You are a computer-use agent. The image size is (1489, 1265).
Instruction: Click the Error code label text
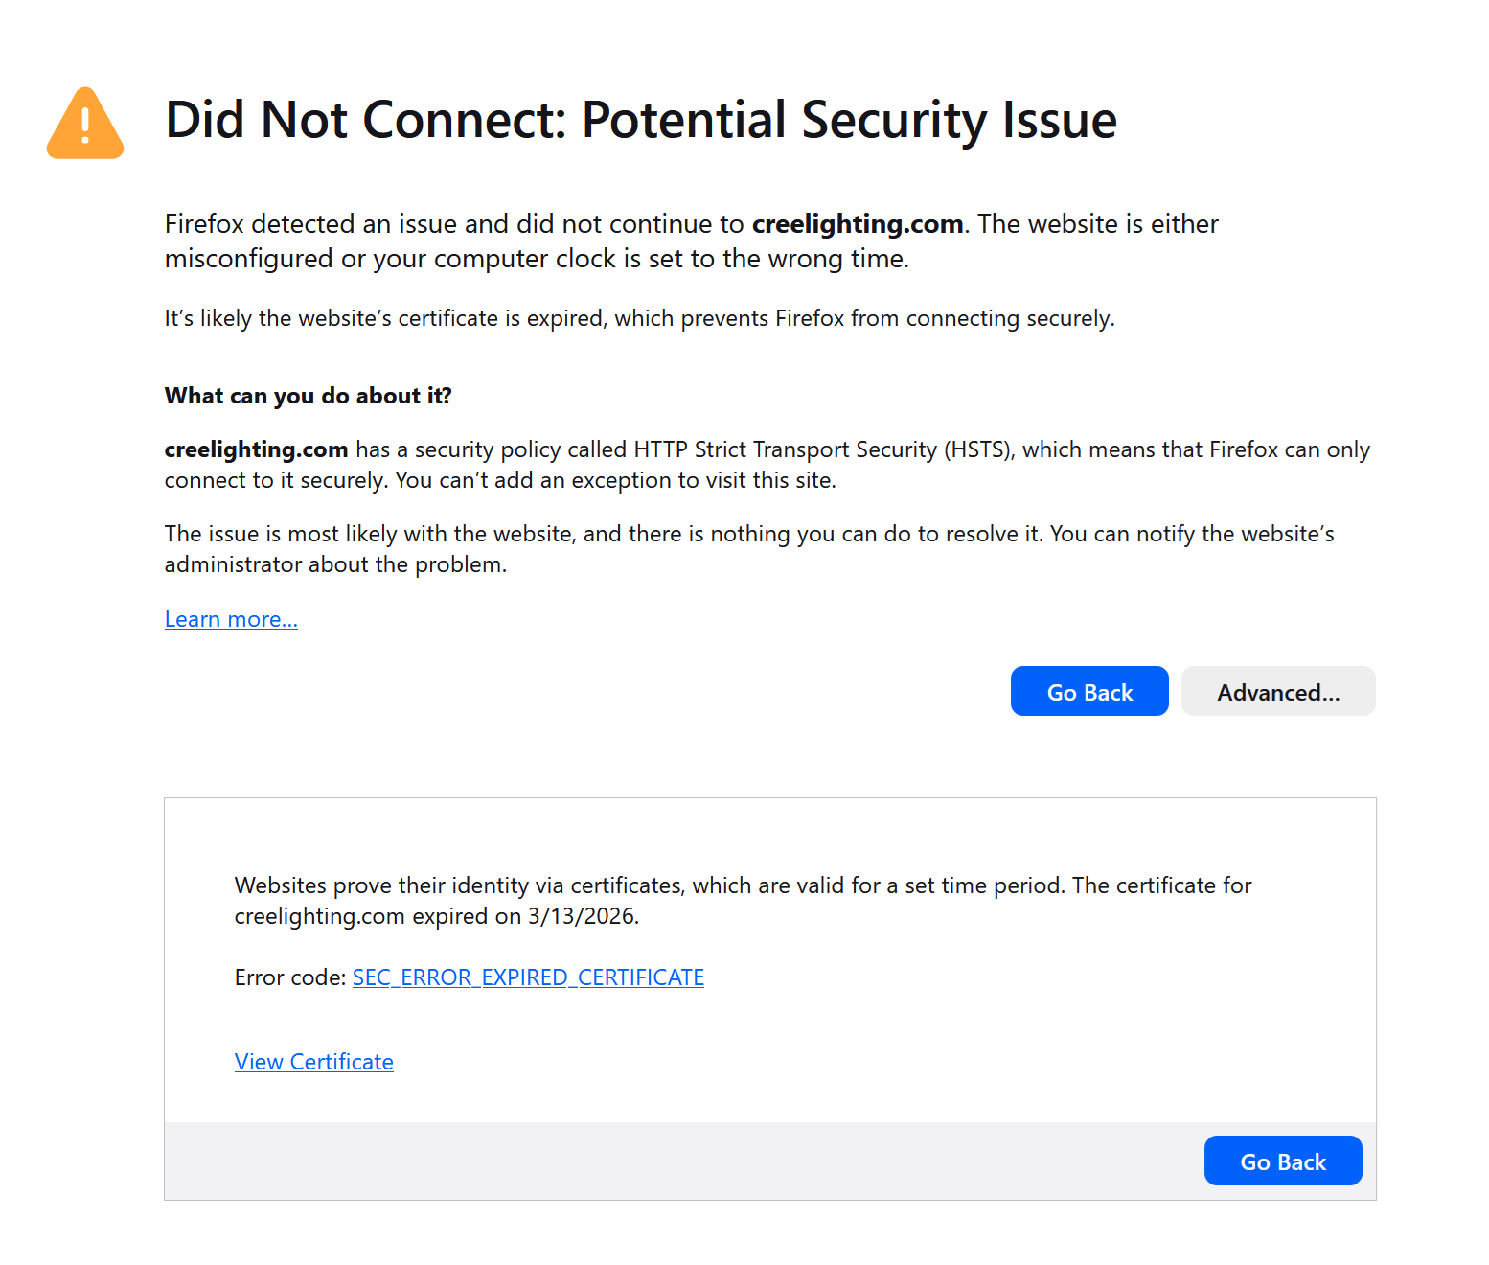pos(289,977)
